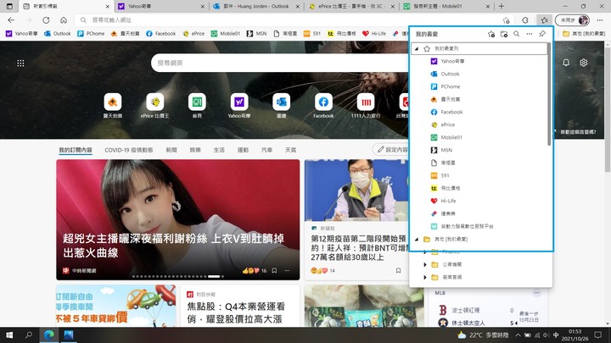Open 焦點股 Q4 finance article

coord(236,313)
